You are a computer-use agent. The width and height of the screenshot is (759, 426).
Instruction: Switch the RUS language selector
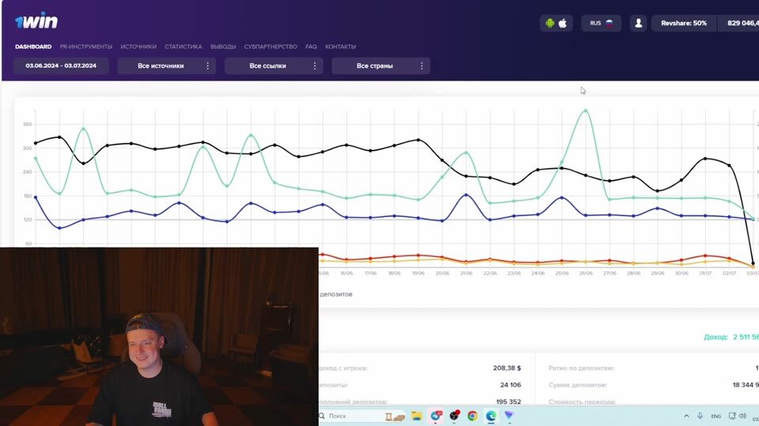click(x=601, y=24)
